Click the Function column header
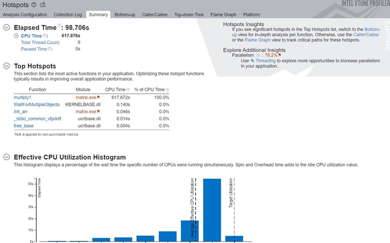The height and width of the screenshot is (243, 390). [37, 90]
